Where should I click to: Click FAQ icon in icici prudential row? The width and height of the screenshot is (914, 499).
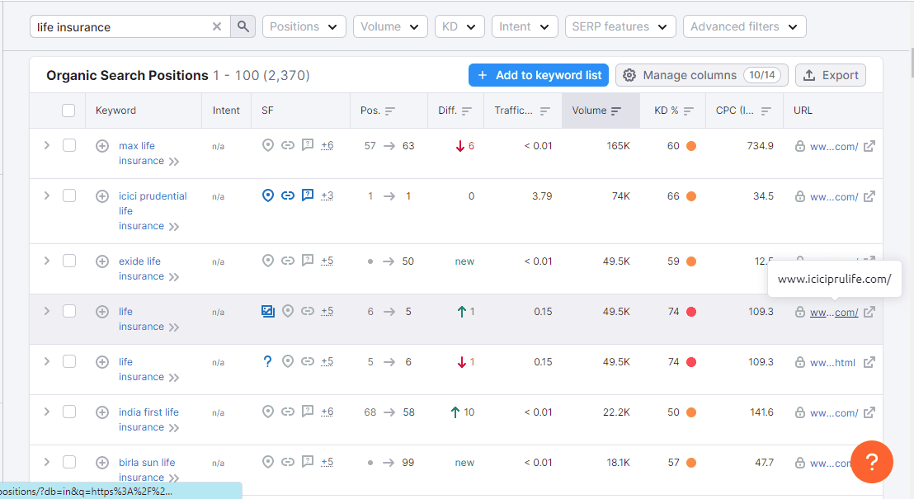tap(308, 195)
